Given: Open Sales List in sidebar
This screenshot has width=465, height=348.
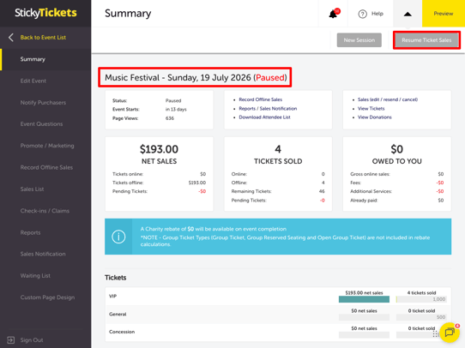Looking at the screenshot, I should (32, 189).
